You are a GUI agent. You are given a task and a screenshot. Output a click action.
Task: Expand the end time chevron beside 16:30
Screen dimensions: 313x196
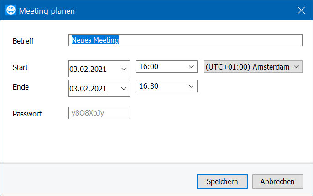191,86
